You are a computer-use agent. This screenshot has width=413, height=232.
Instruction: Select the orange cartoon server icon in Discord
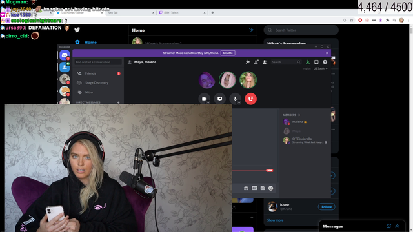tap(65, 91)
